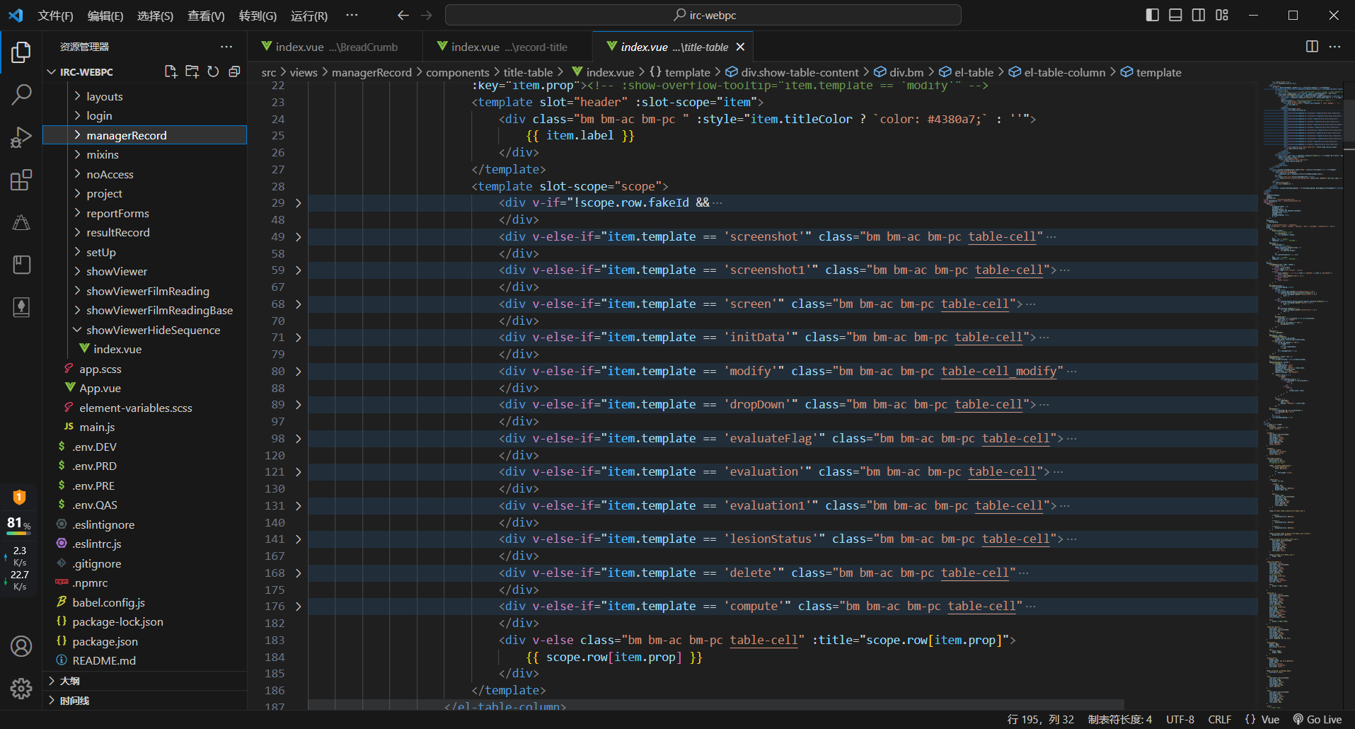This screenshot has height=729, width=1355.
Task: Open index.vue under showViewerHideSequence
Action: 144,349
